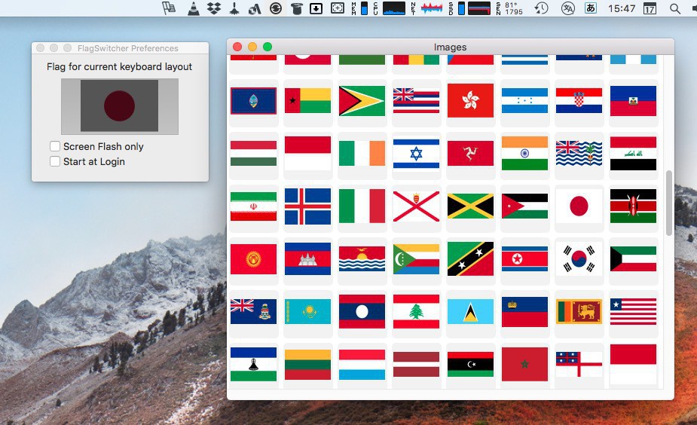Select the South Korea flag image

click(579, 258)
